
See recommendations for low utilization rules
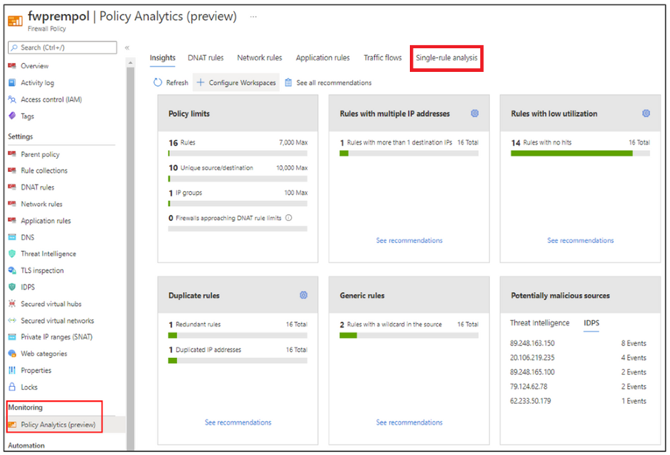click(x=580, y=241)
